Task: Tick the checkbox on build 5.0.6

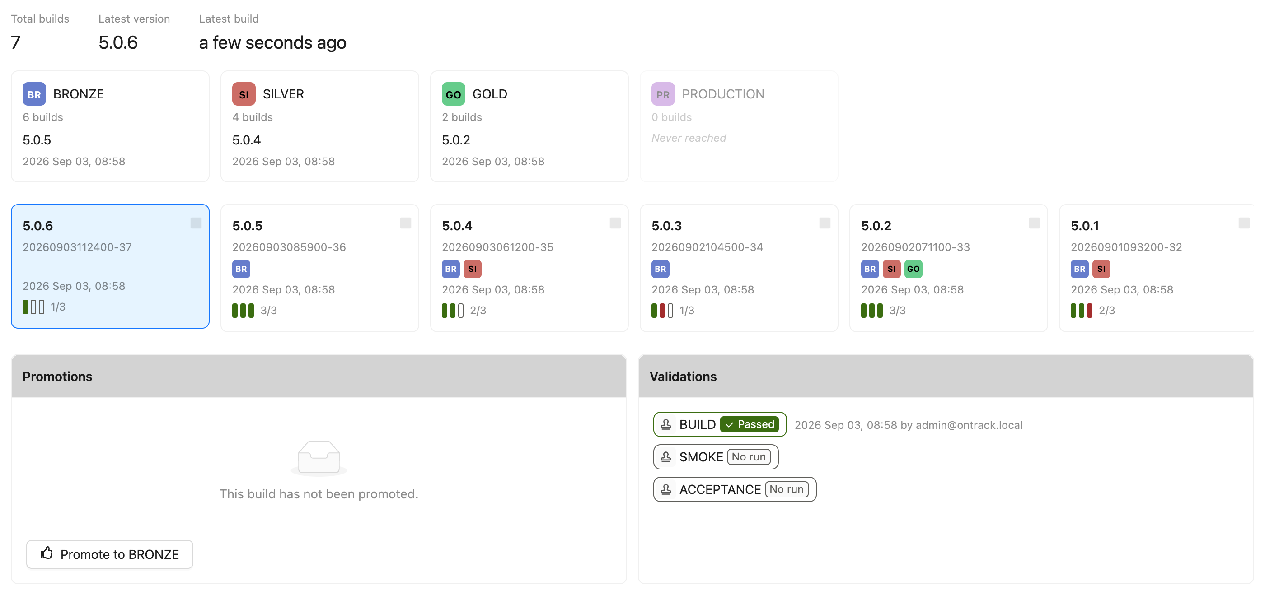Action: 196,223
